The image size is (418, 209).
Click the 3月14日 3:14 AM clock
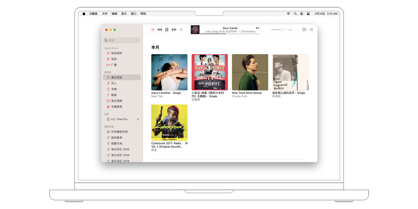(x=326, y=13)
